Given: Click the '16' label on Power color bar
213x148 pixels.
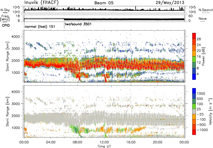Looking at the screenshot, I should (199, 57).
